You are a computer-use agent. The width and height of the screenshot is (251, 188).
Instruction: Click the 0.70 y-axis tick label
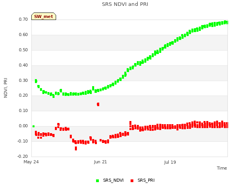point(23,19)
